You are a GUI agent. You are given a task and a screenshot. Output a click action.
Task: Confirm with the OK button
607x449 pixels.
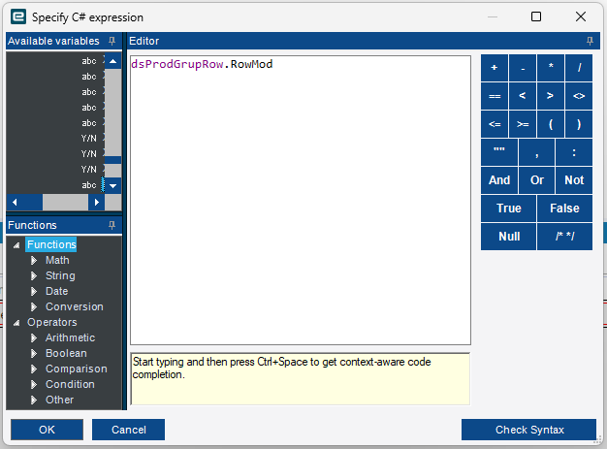pos(47,430)
